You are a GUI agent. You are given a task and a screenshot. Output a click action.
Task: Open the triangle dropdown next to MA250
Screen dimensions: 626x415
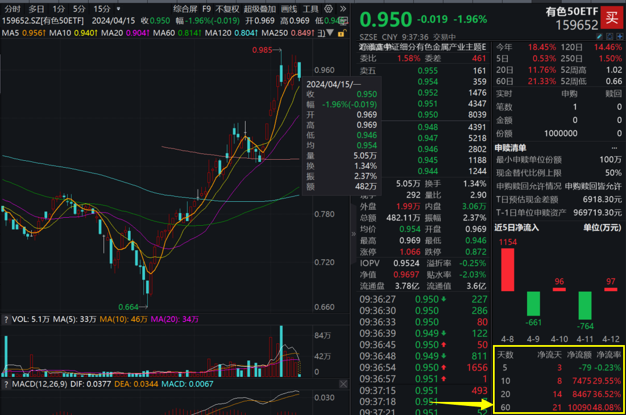coord(330,33)
